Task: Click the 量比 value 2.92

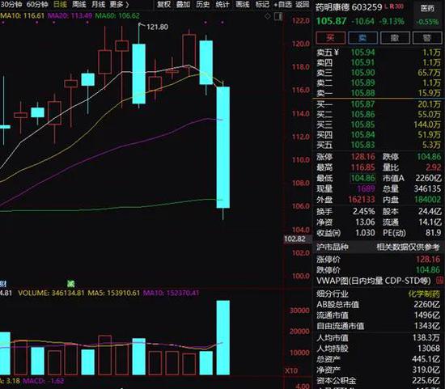Action: [434, 167]
